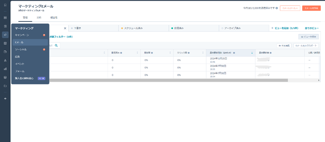The image size is (325, 142).
Task: Click the info icon next to クリック率 header
Action: 189,53
